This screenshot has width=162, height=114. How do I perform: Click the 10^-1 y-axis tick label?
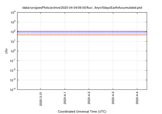(x=13, y=61)
